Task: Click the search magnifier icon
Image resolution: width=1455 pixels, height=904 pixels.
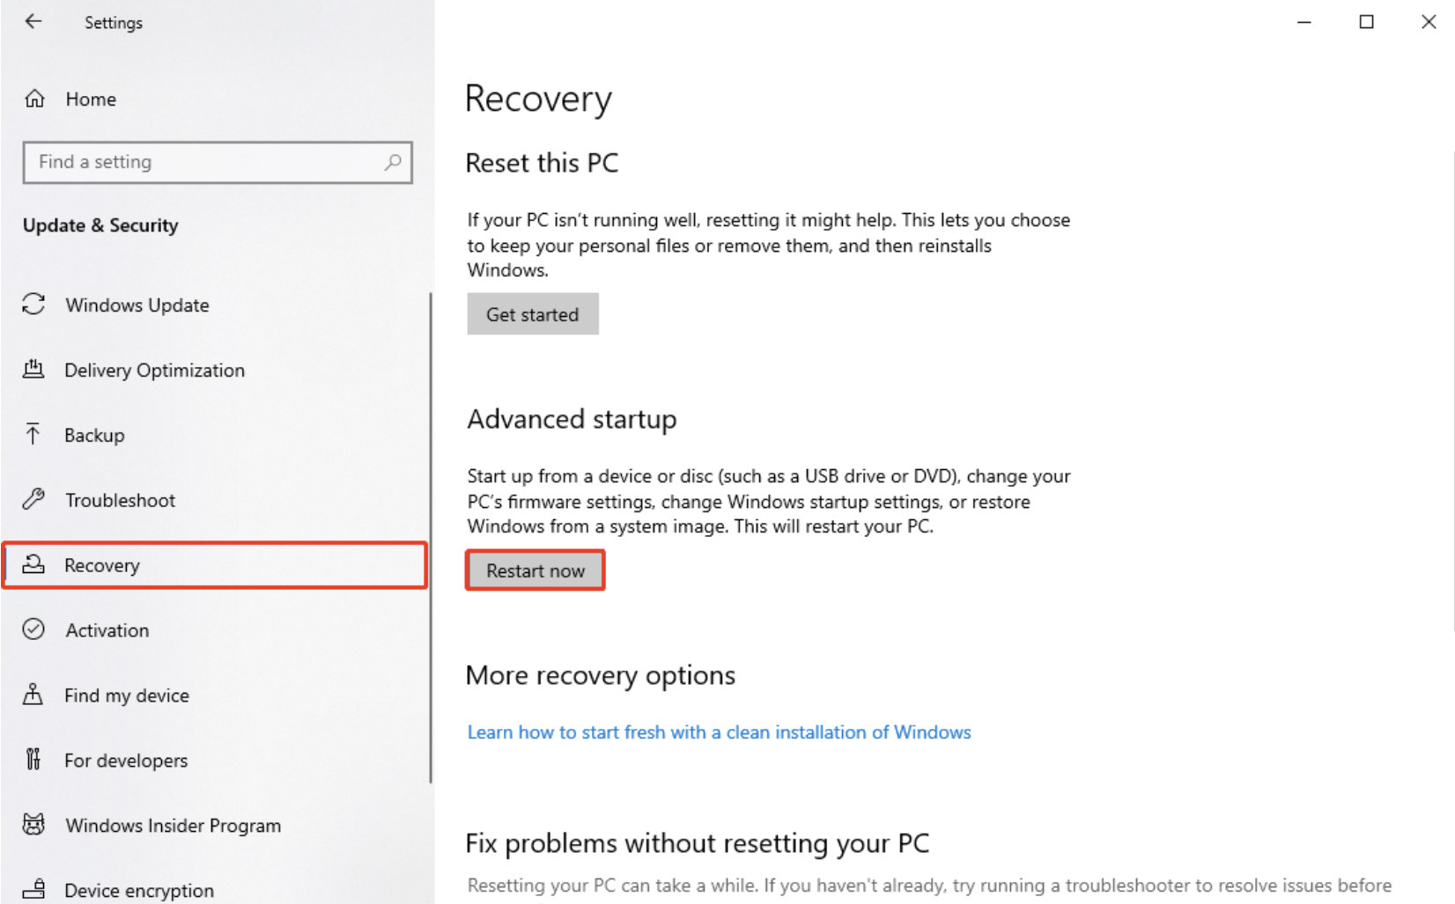Action: tap(393, 162)
